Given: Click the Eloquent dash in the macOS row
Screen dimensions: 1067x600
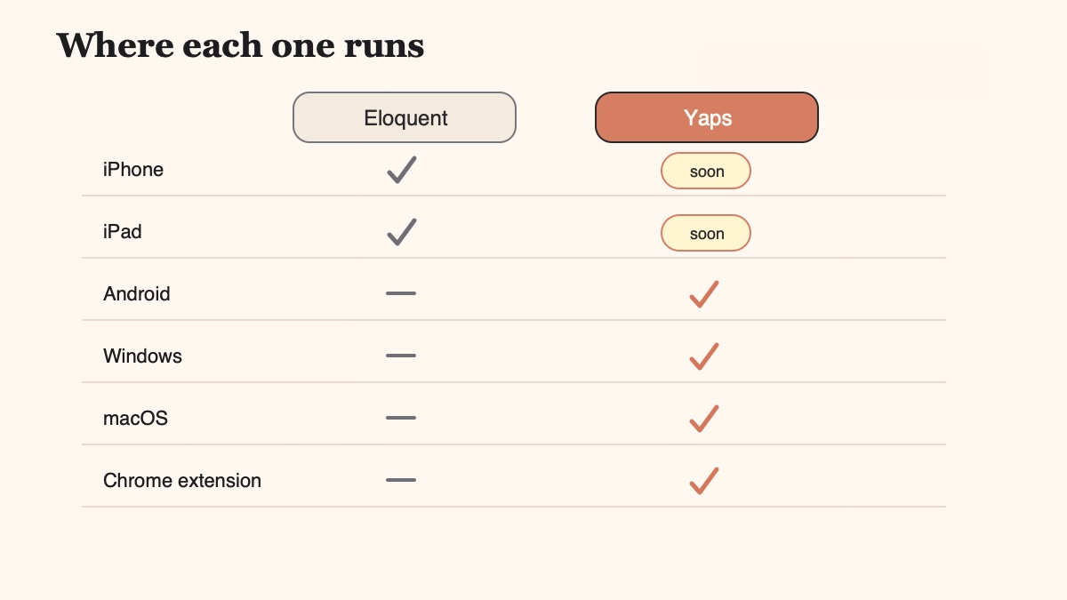Looking at the screenshot, I should click(x=401, y=418).
